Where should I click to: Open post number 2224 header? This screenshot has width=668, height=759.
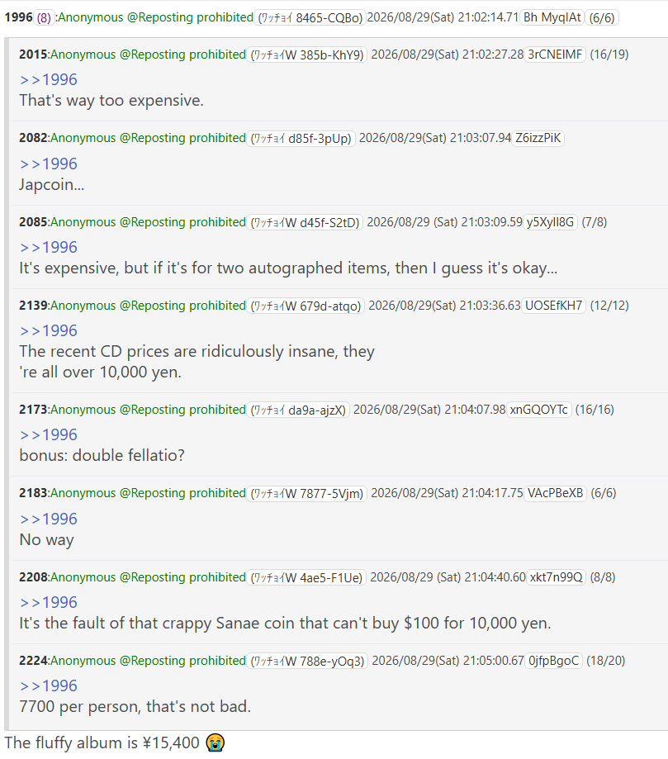[33, 661]
